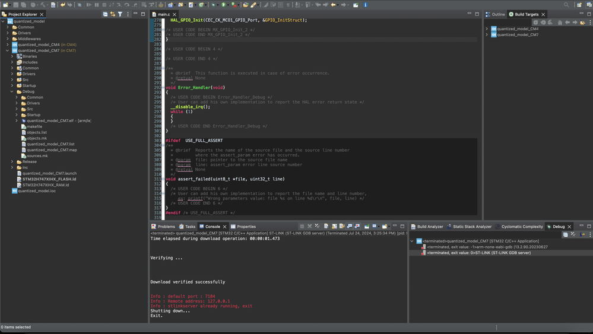The height and width of the screenshot is (334, 593).
Task: Click the new file icon in main toolbar
Action: click(7, 5)
